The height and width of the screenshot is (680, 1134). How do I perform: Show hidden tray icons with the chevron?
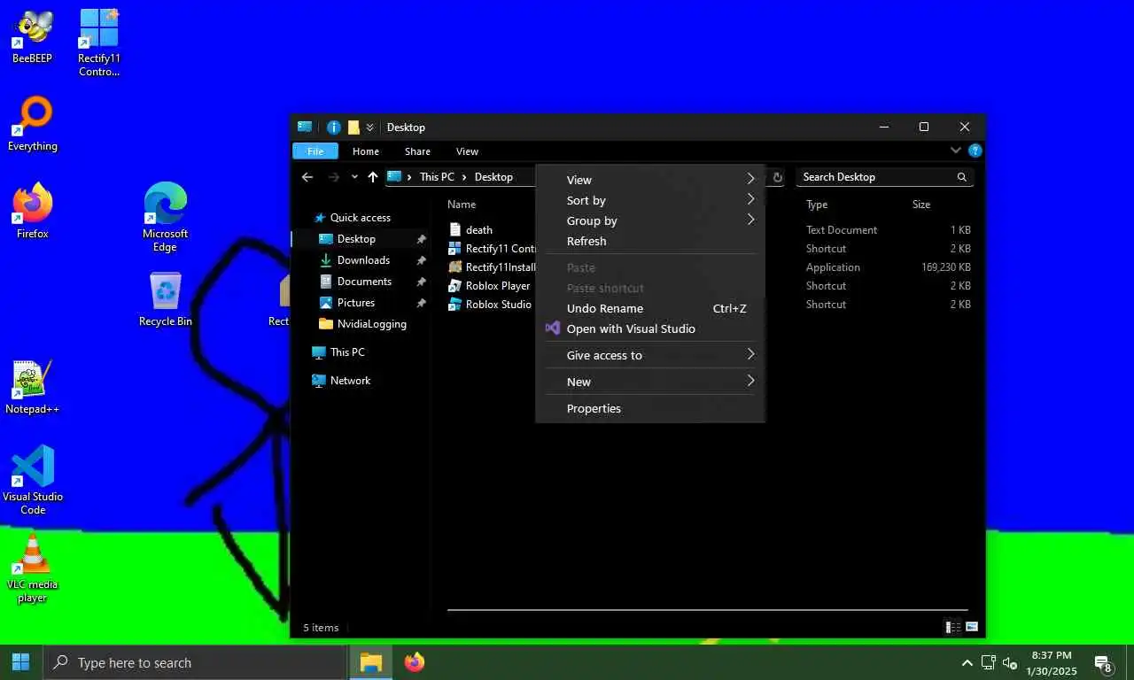[967, 663]
